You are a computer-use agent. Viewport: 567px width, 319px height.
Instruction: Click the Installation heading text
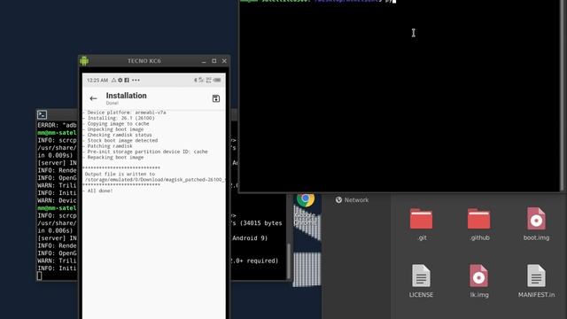coord(126,96)
